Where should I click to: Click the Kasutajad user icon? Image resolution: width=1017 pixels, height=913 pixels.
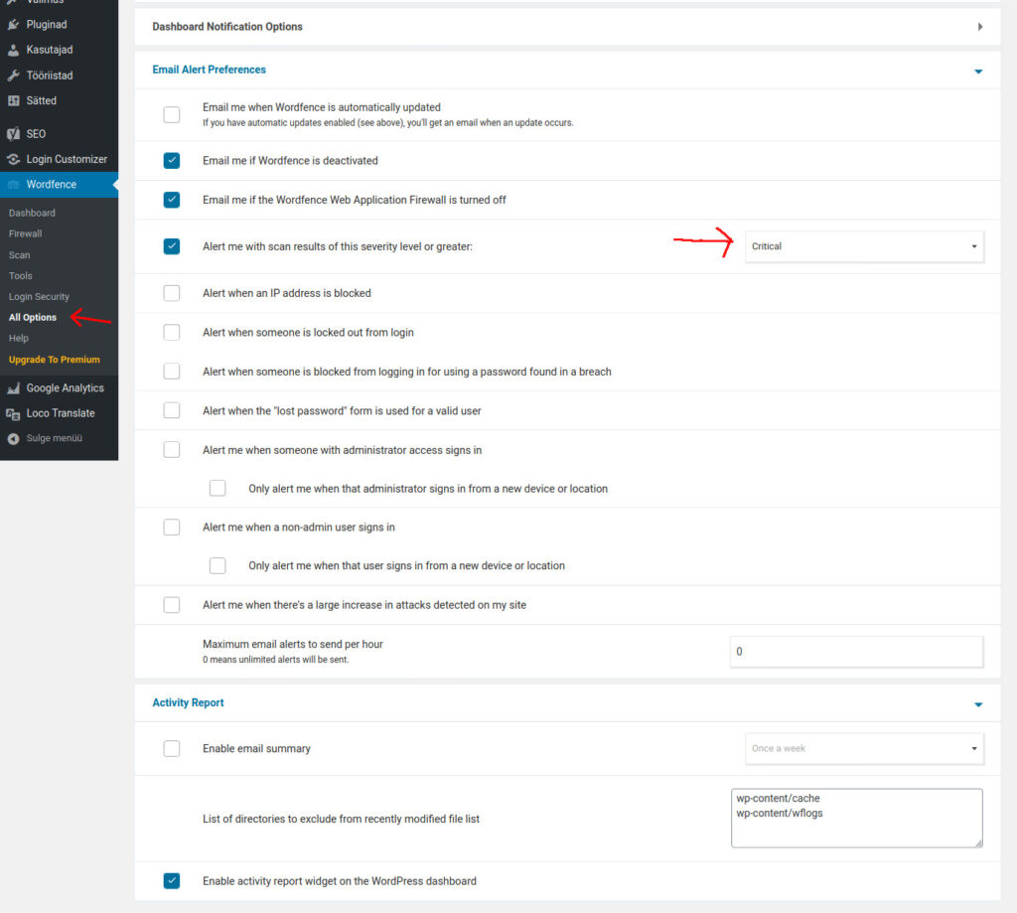tap(13, 50)
